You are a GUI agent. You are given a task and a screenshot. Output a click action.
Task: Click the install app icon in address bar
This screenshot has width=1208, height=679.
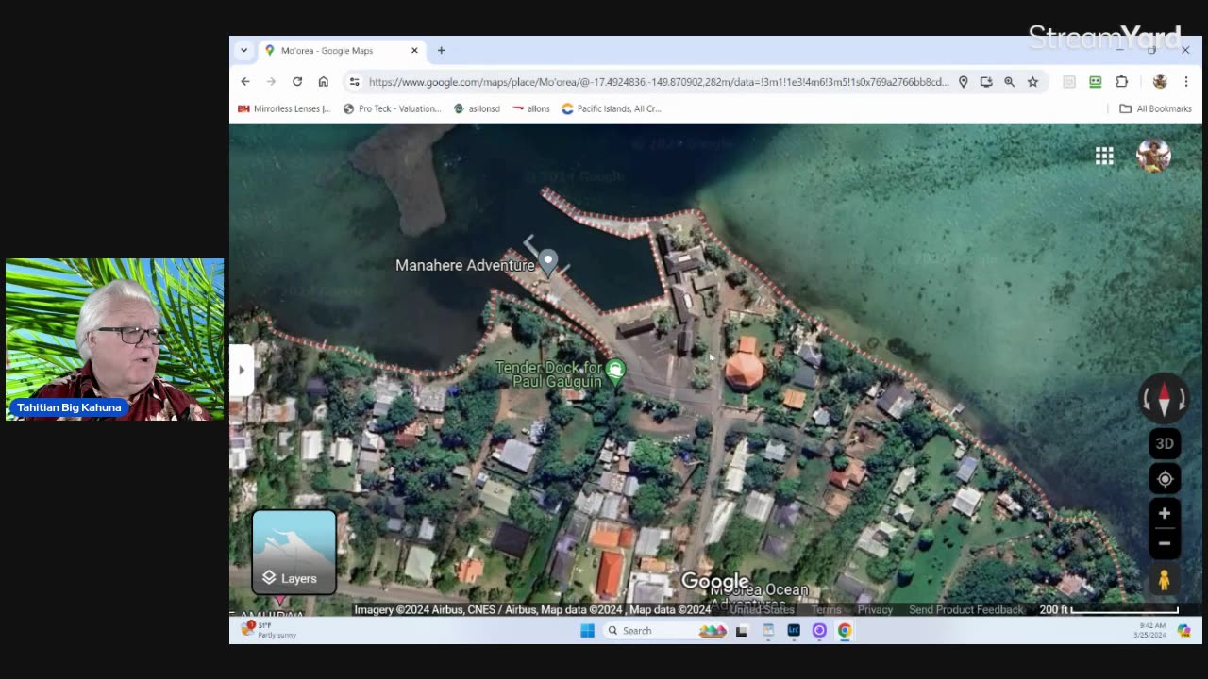click(986, 82)
